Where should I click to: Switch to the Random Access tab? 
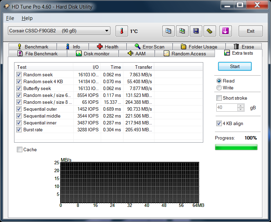coord(185,54)
